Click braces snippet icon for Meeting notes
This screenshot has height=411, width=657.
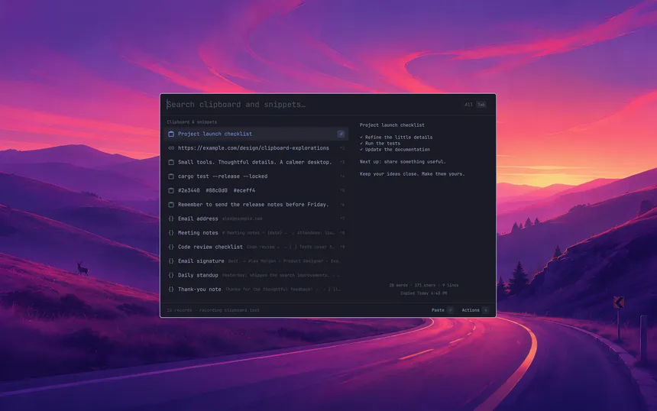[x=171, y=233]
